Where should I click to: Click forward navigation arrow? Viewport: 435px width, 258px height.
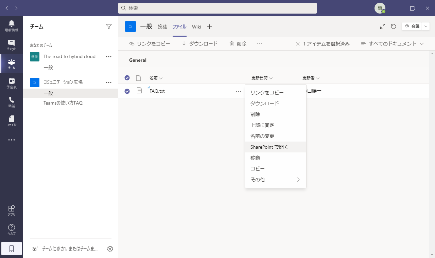(x=17, y=8)
